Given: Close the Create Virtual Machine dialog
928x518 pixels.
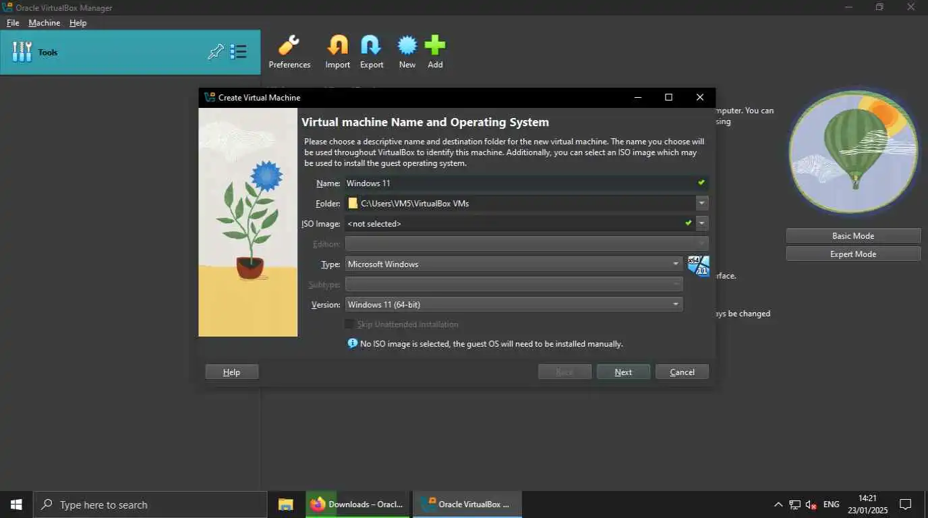Looking at the screenshot, I should [699, 97].
